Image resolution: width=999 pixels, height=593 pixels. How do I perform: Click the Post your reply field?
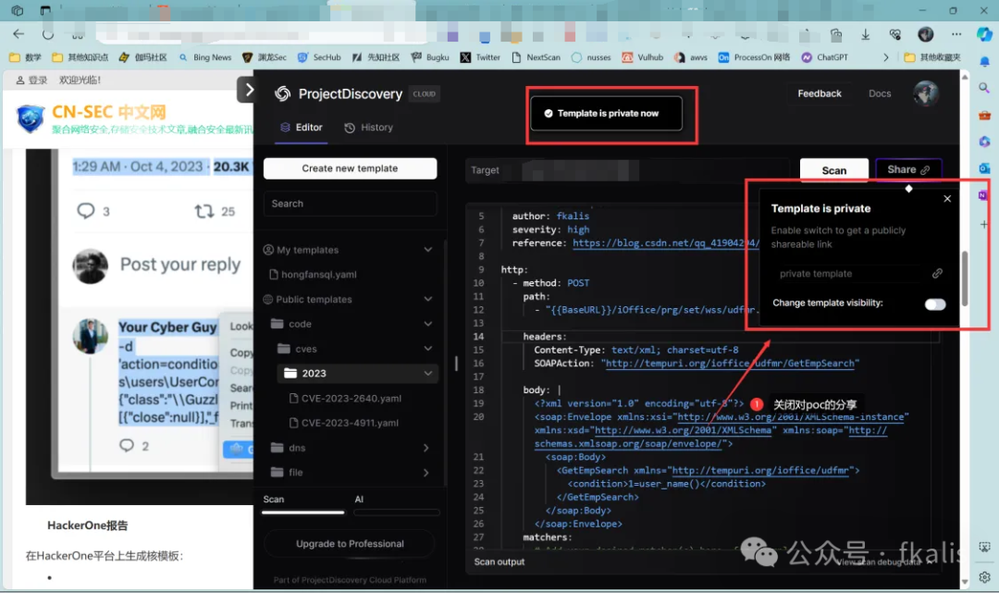click(x=180, y=265)
